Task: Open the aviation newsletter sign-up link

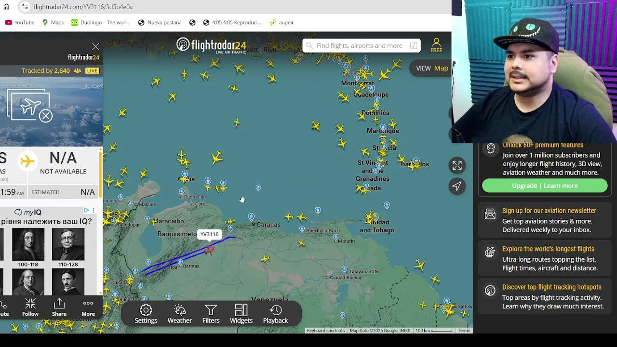Action: pyautogui.click(x=549, y=211)
